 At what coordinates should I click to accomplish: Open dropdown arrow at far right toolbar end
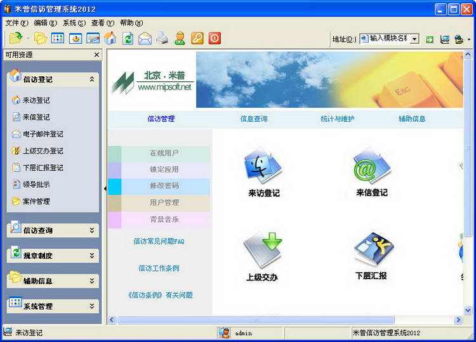469,39
